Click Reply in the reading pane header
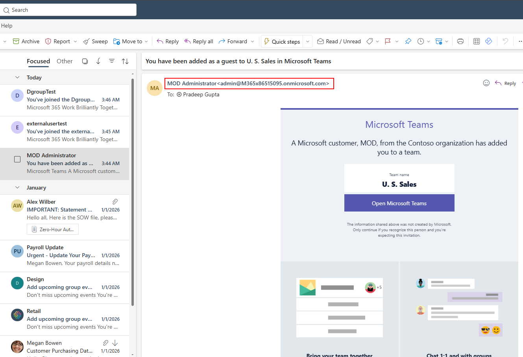Screen dimensions: 523x357 click(506, 83)
